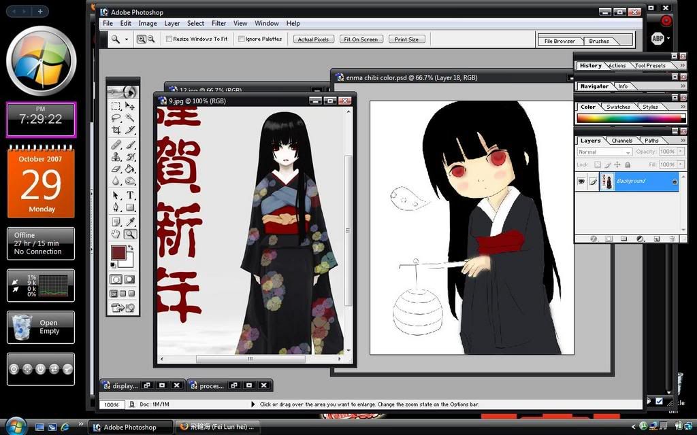Pick a color from the color ramp
The image size is (697, 435).
click(631, 118)
